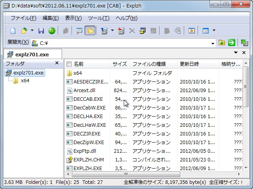Close the フォルダ pane
This screenshot has width=253, height=189.
[x=57, y=63]
